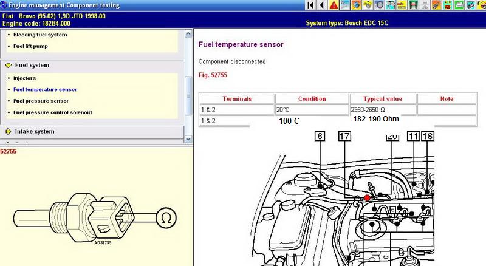Open Fuel pressure sensor test page

click(41, 101)
